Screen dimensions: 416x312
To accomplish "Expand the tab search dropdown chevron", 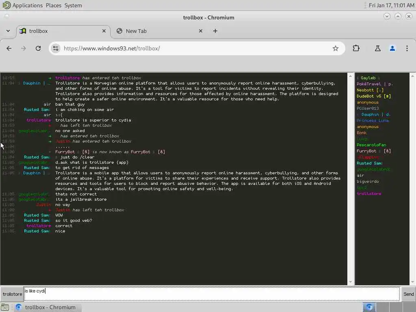I will [x=8, y=31].
